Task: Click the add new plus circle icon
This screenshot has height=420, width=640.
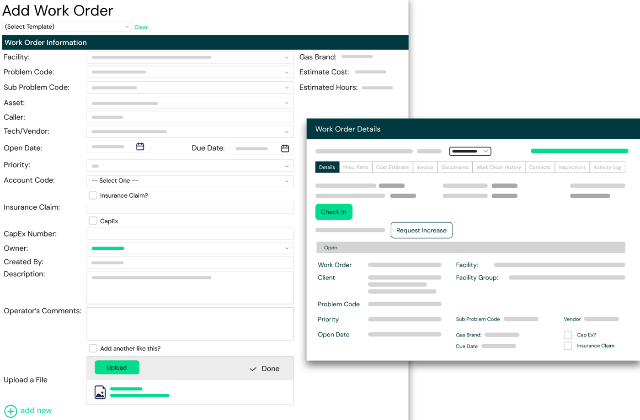Action: (11, 411)
